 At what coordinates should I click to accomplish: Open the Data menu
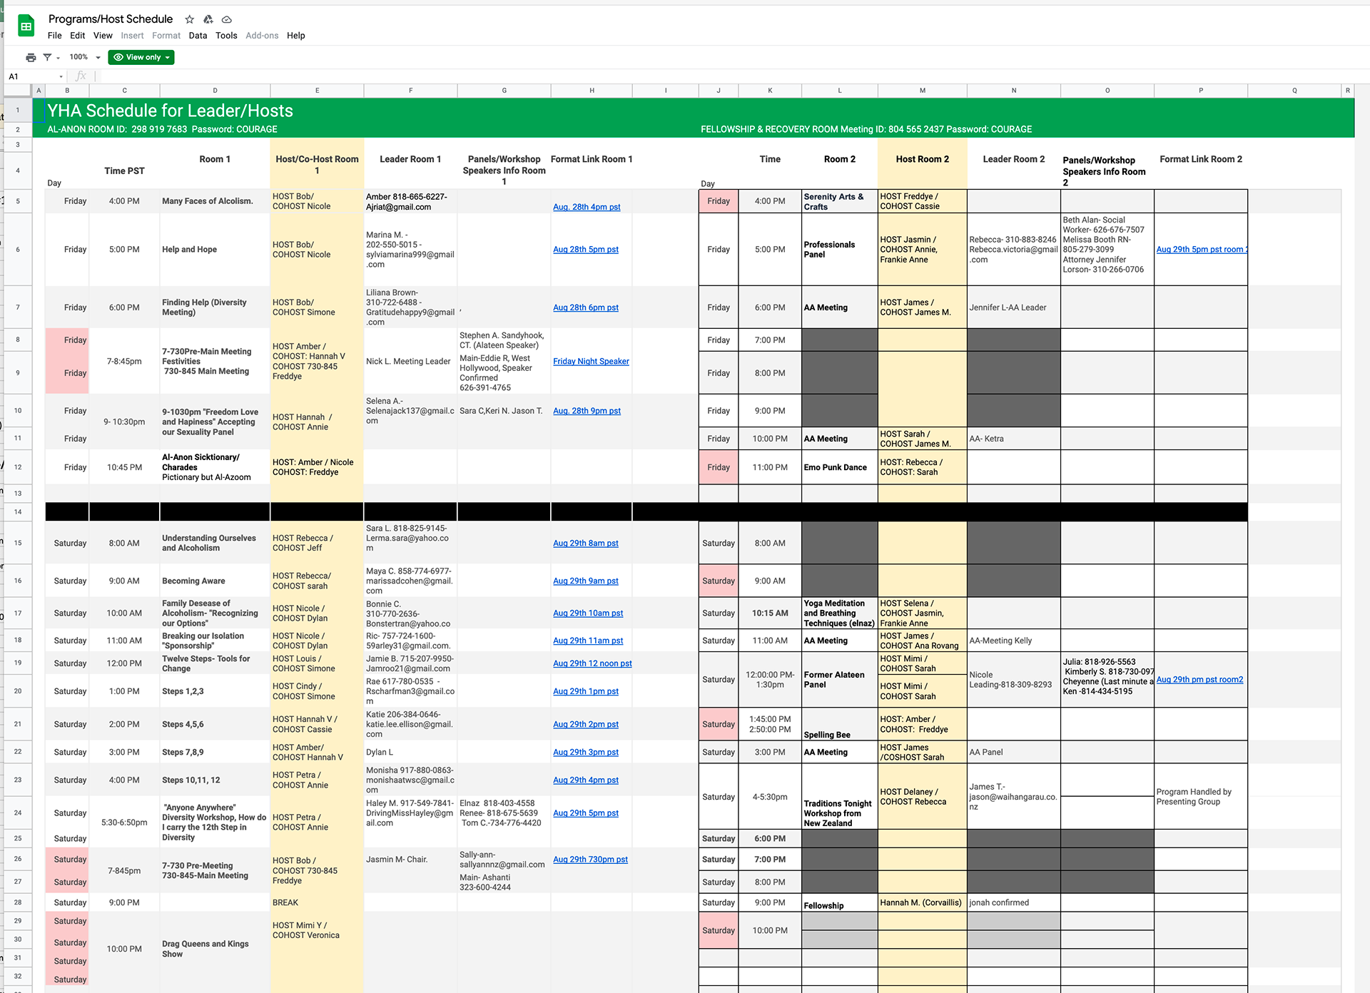[198, 36]
